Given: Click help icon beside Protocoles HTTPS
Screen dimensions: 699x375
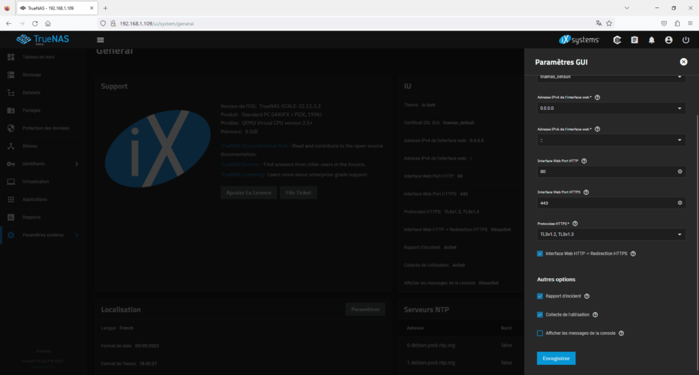Looking at the screenshot, I should [576, 224].
